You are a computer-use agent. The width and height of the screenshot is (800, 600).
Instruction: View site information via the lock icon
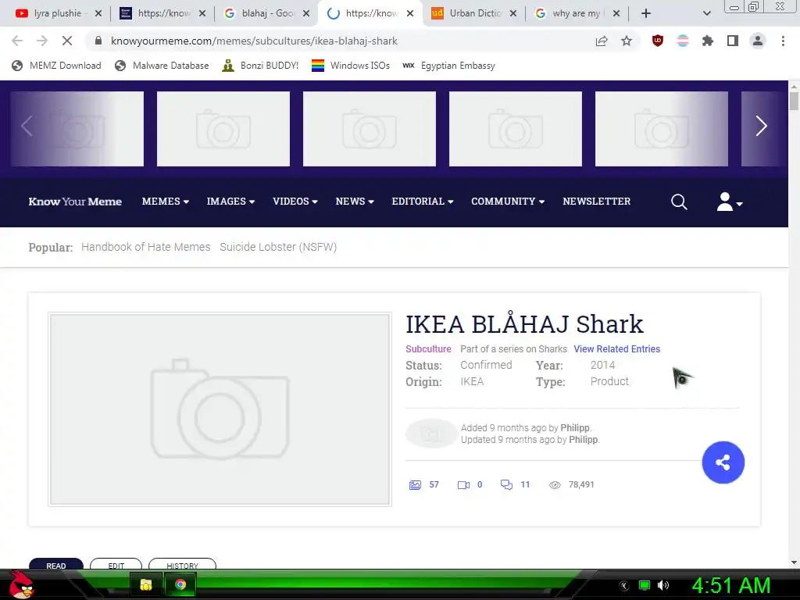[x=98, y=41]
